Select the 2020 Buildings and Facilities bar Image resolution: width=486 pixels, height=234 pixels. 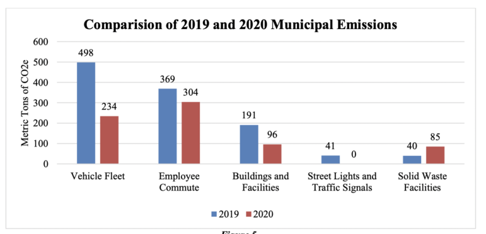[272, 153]
